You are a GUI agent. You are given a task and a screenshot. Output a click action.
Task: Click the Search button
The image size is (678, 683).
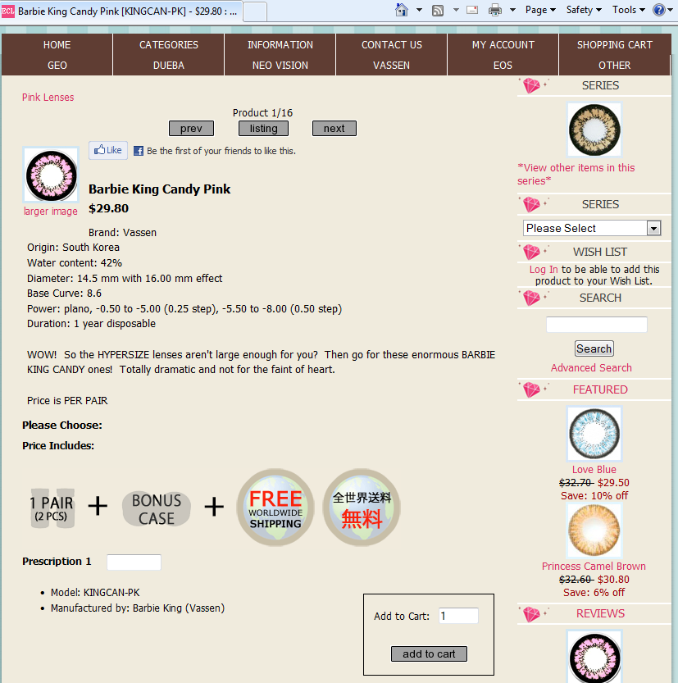pyautogui.click(x=594, y=349)
